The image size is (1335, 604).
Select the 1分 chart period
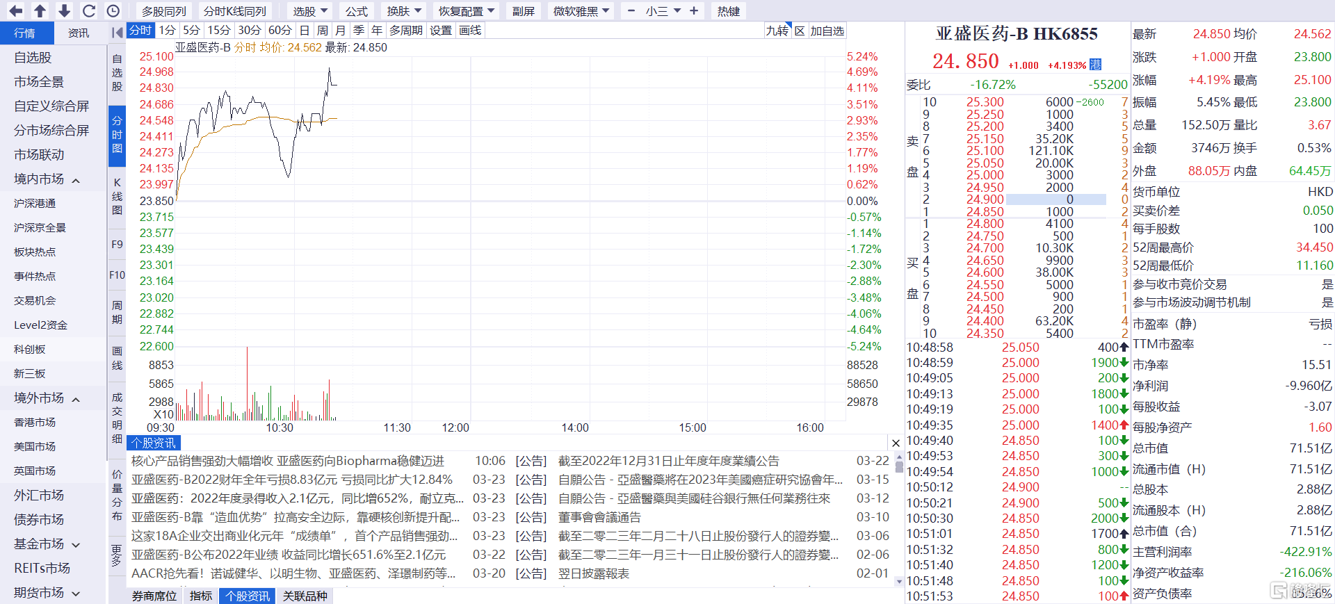click(x=168, y=31)
